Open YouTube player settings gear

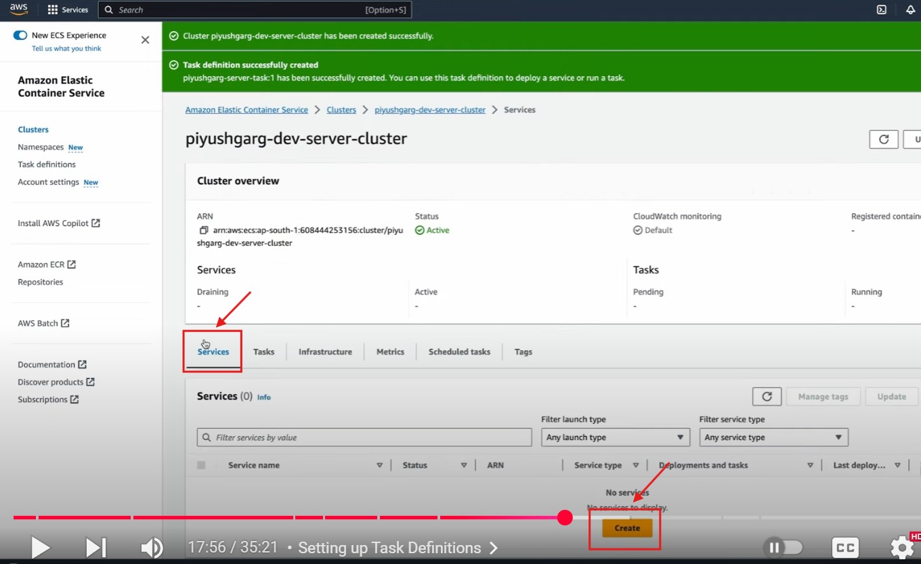pos(901,547)
